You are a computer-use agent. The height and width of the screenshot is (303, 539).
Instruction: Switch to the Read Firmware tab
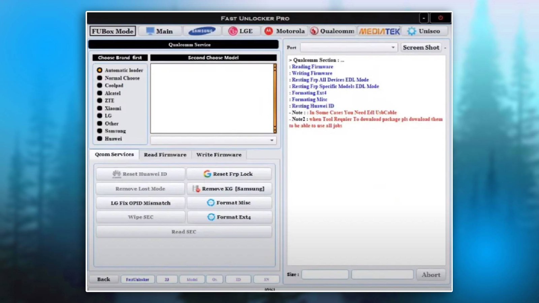pyautogui.click(x=165, y=155)
